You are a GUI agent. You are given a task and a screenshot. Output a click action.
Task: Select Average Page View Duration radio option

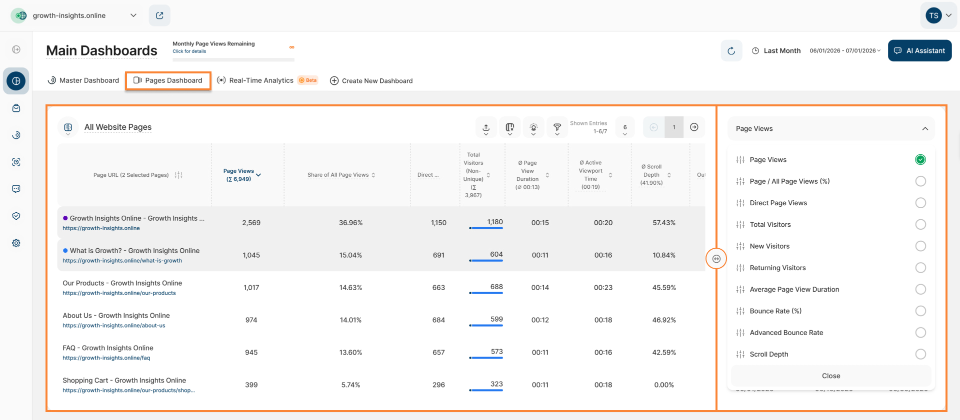coord(920,290)
